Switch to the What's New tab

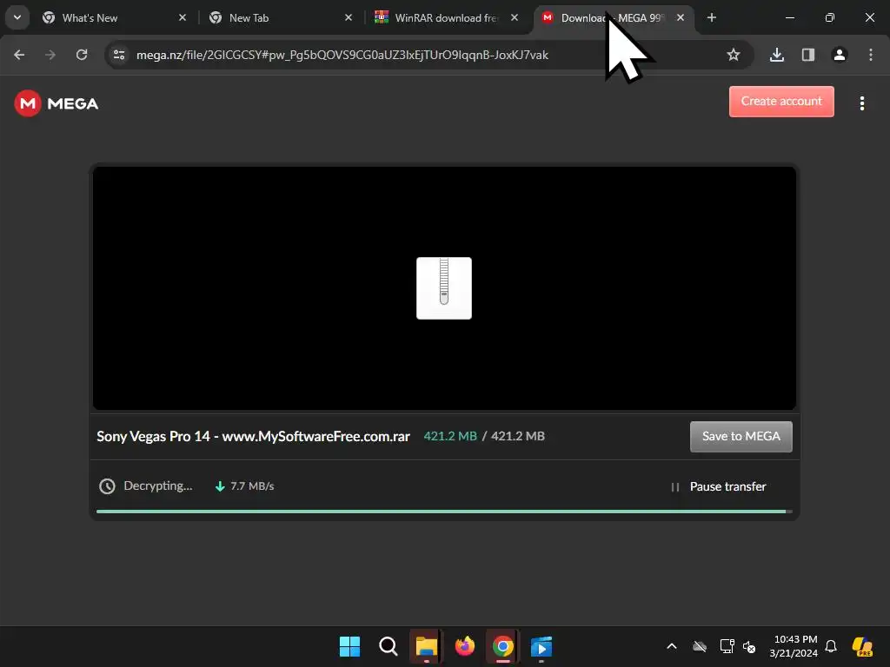pos(116,18)
